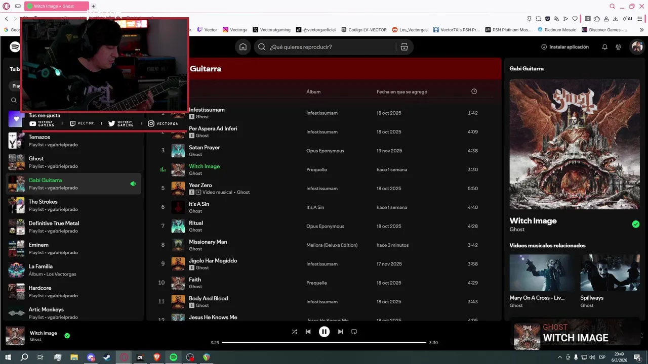
Task: Open Mary On A Cross video thumbnail
Action: pyautogui.click(x=542, y=272)
